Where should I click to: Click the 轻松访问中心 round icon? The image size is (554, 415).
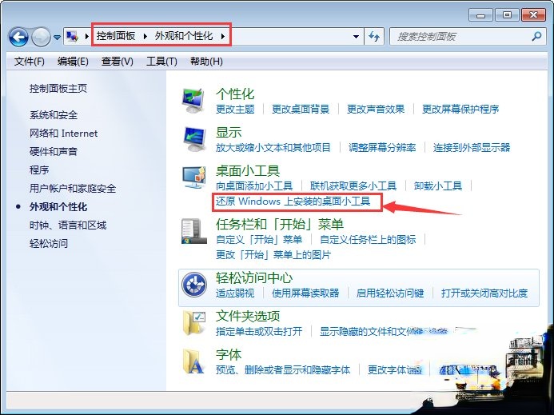click(x=194, y=285)
